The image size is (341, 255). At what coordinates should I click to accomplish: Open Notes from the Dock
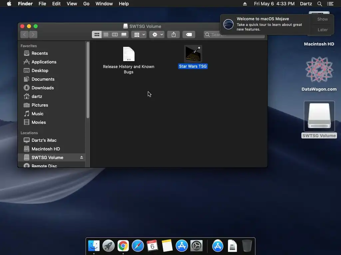click(x=167, y=246)
